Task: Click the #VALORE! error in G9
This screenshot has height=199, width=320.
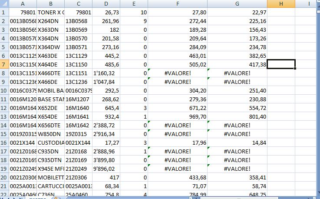Action: tap(237, 82)
